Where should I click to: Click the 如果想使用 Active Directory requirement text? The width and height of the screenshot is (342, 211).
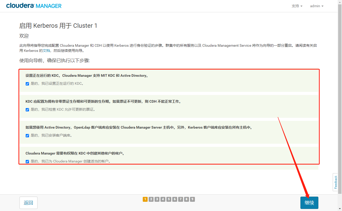pos(139,128)
